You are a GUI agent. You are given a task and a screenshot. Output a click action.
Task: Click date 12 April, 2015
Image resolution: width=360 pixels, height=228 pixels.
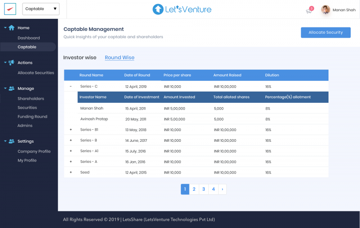coord(136,173)
